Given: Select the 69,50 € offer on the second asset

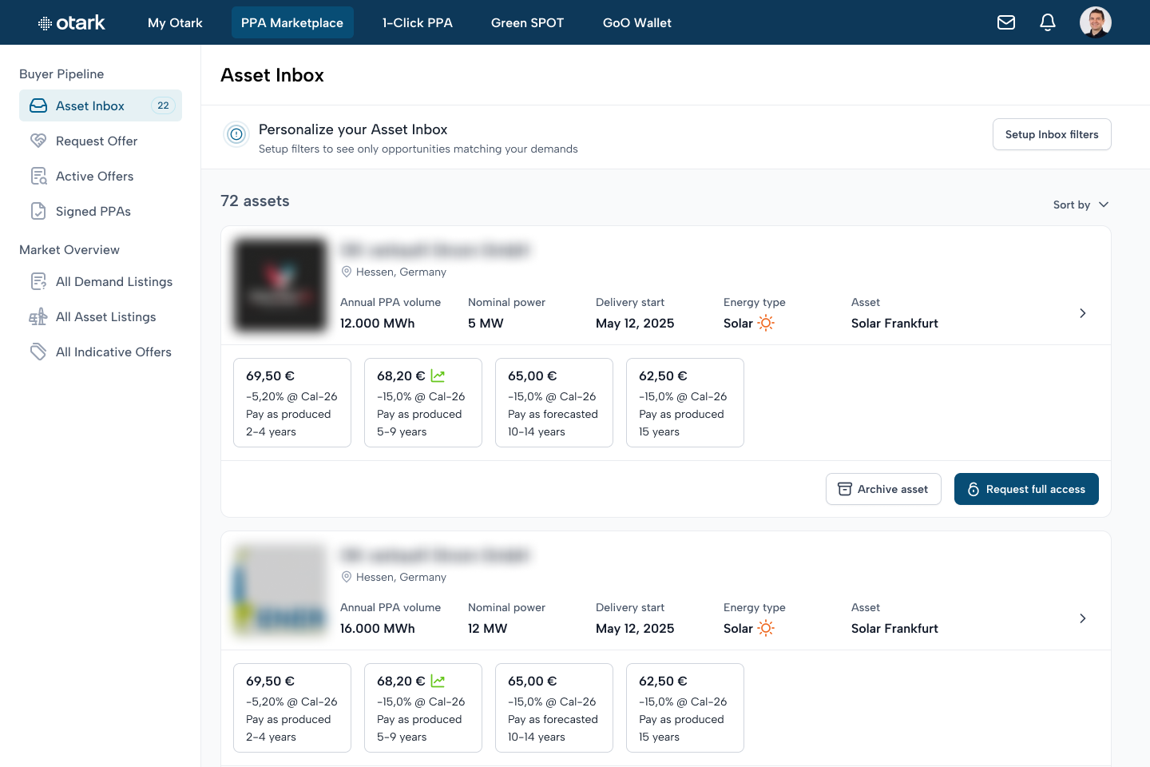Looking at the screenshot, I should click(292, 708).
